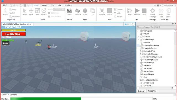Select SoundService in Explorer
Viewport: 177px width, 100px height.
pos(149,74)
